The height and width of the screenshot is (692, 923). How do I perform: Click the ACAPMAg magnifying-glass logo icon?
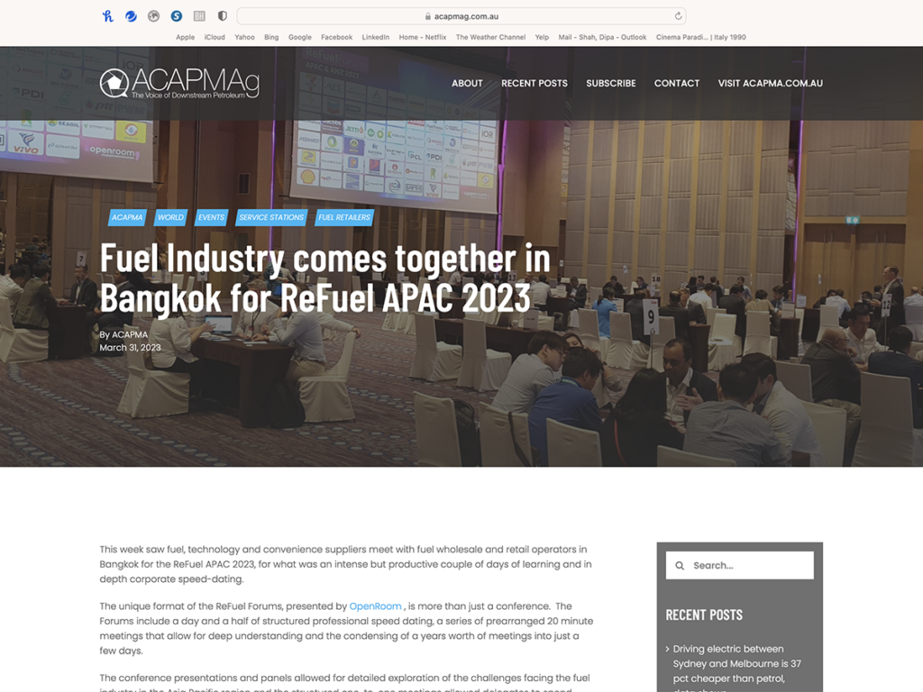point(114,83)
